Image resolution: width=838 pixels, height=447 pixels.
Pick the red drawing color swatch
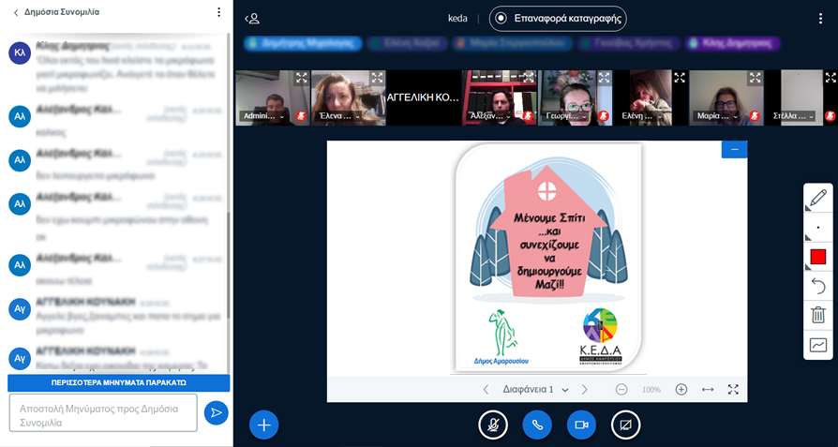pos(817,256)
